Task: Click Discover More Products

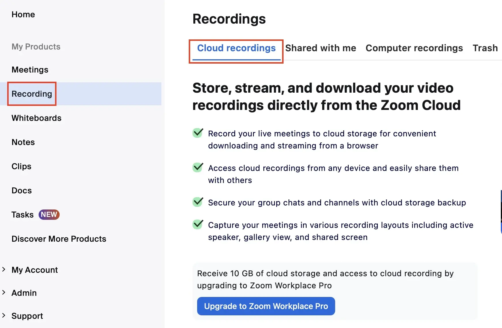Action: (x=59, y=239)
